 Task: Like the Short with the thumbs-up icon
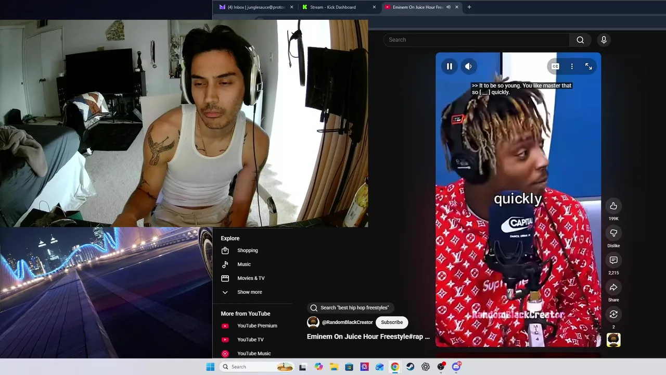[x=613, y=206]
